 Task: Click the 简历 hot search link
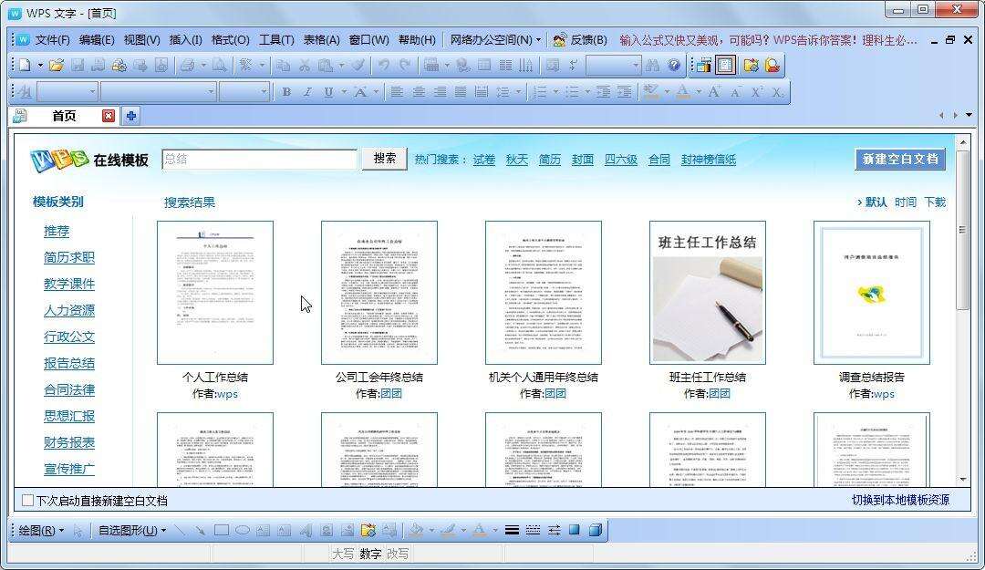coord(549,160)
